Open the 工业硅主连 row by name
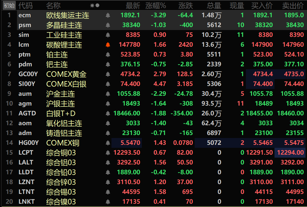This screenshot has height=207, width=307. coord(64,35)
